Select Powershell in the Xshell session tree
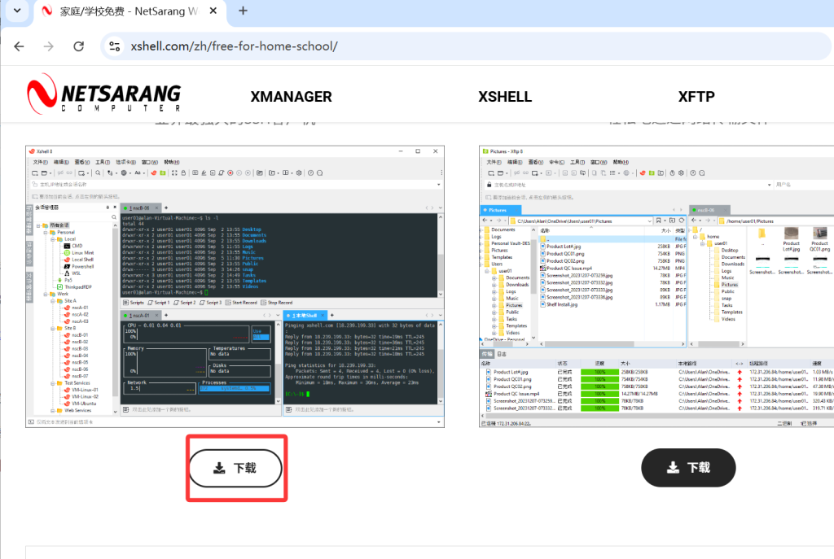834x559 pixels. [82, 266]
